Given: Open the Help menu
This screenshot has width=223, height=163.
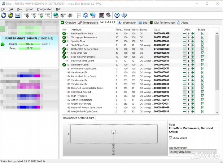Looking at the screenshot, I should point(59,9).
